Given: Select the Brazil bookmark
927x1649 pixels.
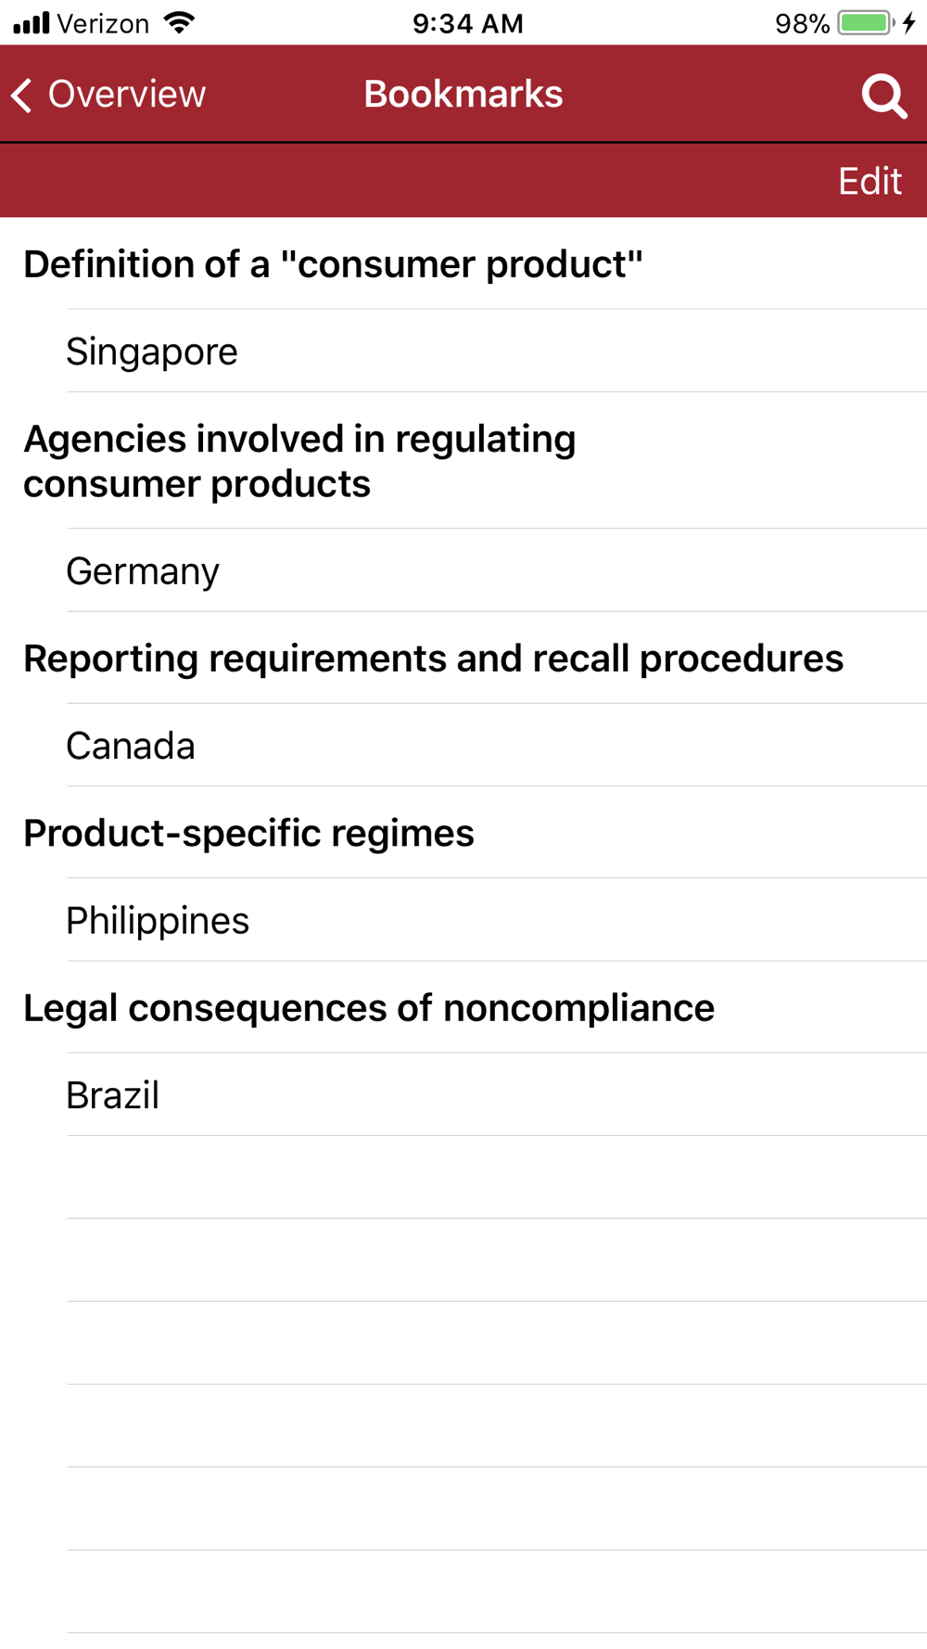Looking at the screenshot, I should (x=463, y=1095).
